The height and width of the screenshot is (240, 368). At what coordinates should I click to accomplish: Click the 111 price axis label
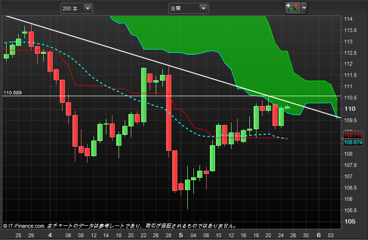[348, 86]
